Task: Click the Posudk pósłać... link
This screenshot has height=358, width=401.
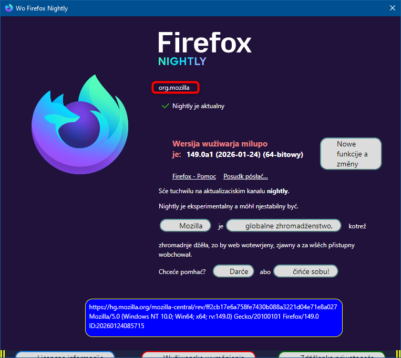Action: click(245, 176)
